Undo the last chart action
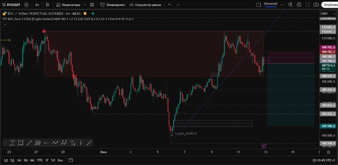This screenshot has width=338, height=165. (170, 5)
